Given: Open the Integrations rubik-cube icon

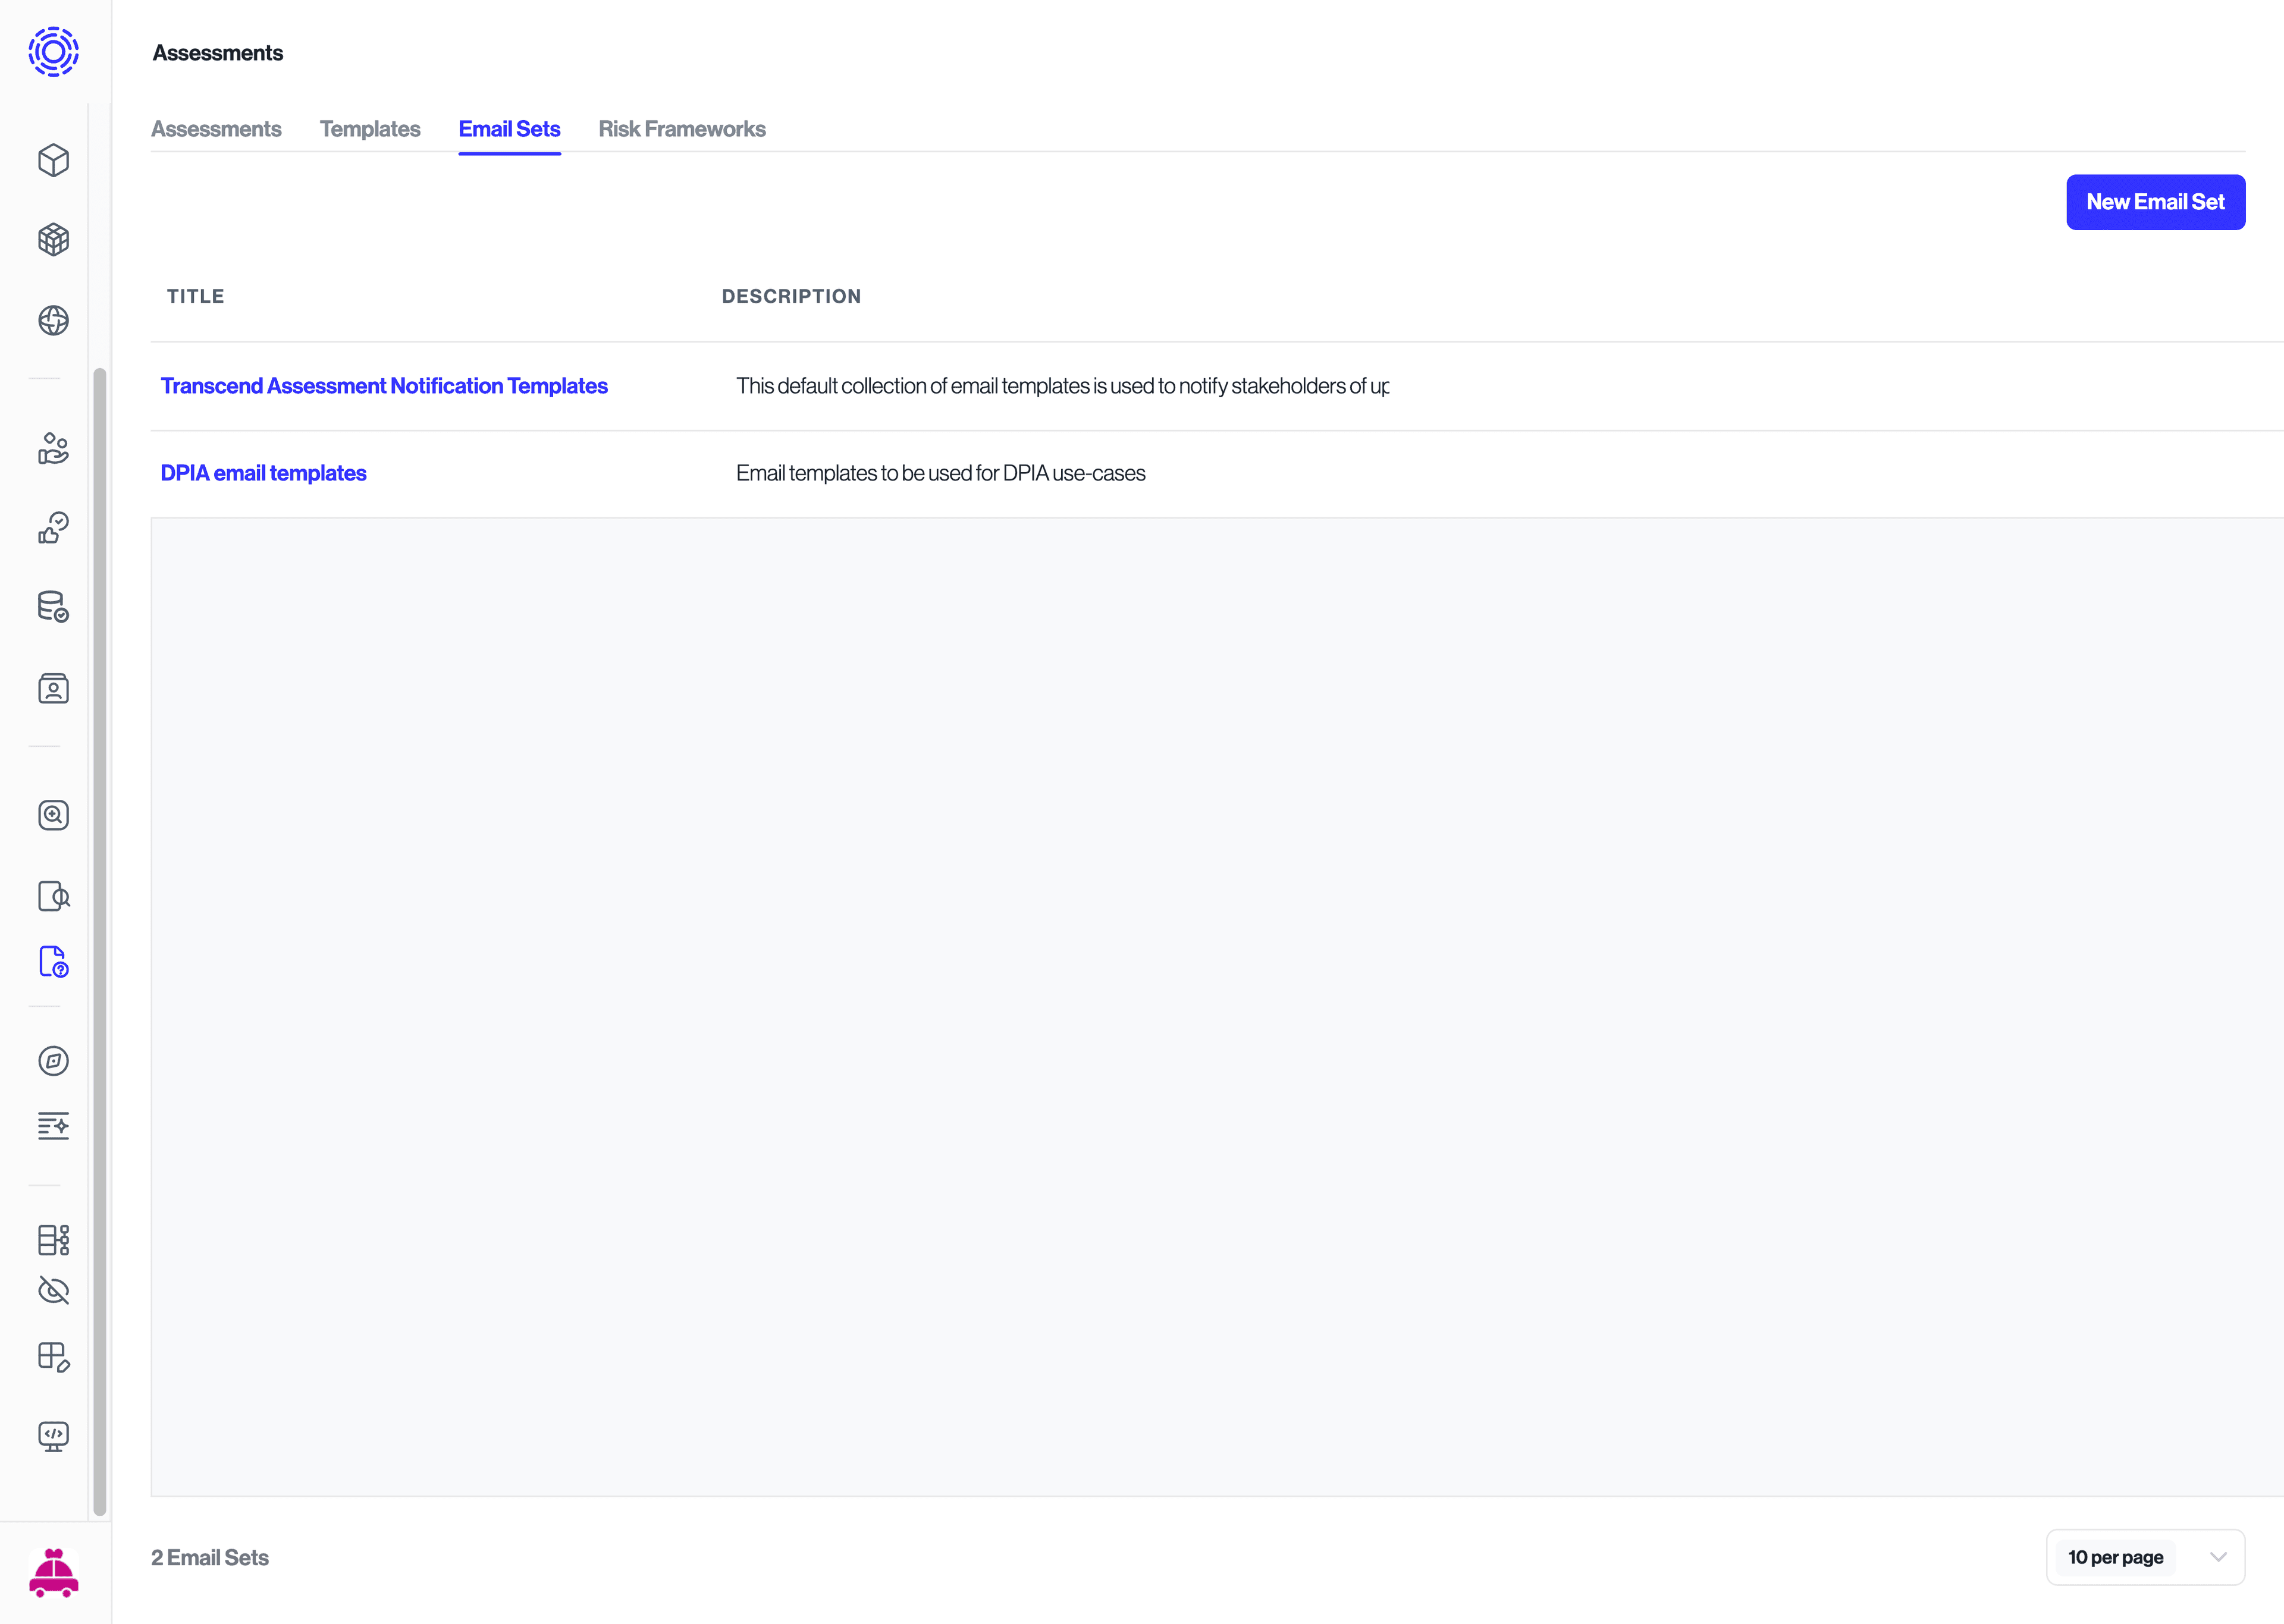Looking at the screenshot, I should [52, 240].
